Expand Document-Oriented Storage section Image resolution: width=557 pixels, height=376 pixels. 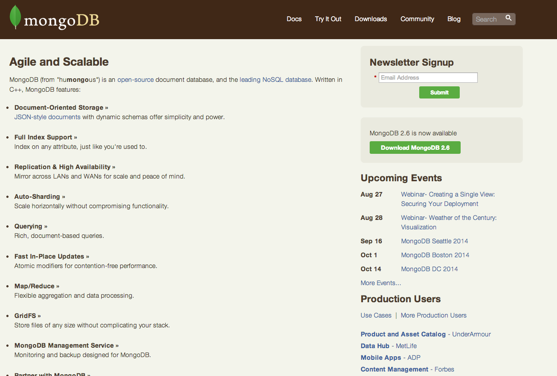[x=61, y=107]
